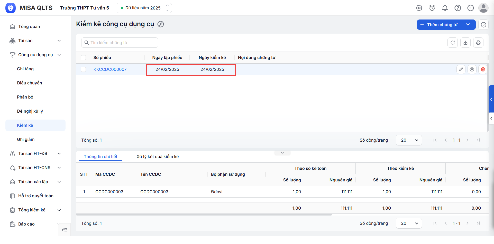The image size is (494, 244).
Task: Change upper rows-per-page dropdown
Action: coord(409,140)
